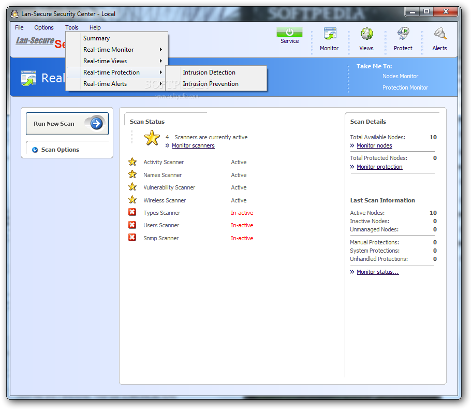
Task: Click the green Service power icon
Action: tap(289, 32)
